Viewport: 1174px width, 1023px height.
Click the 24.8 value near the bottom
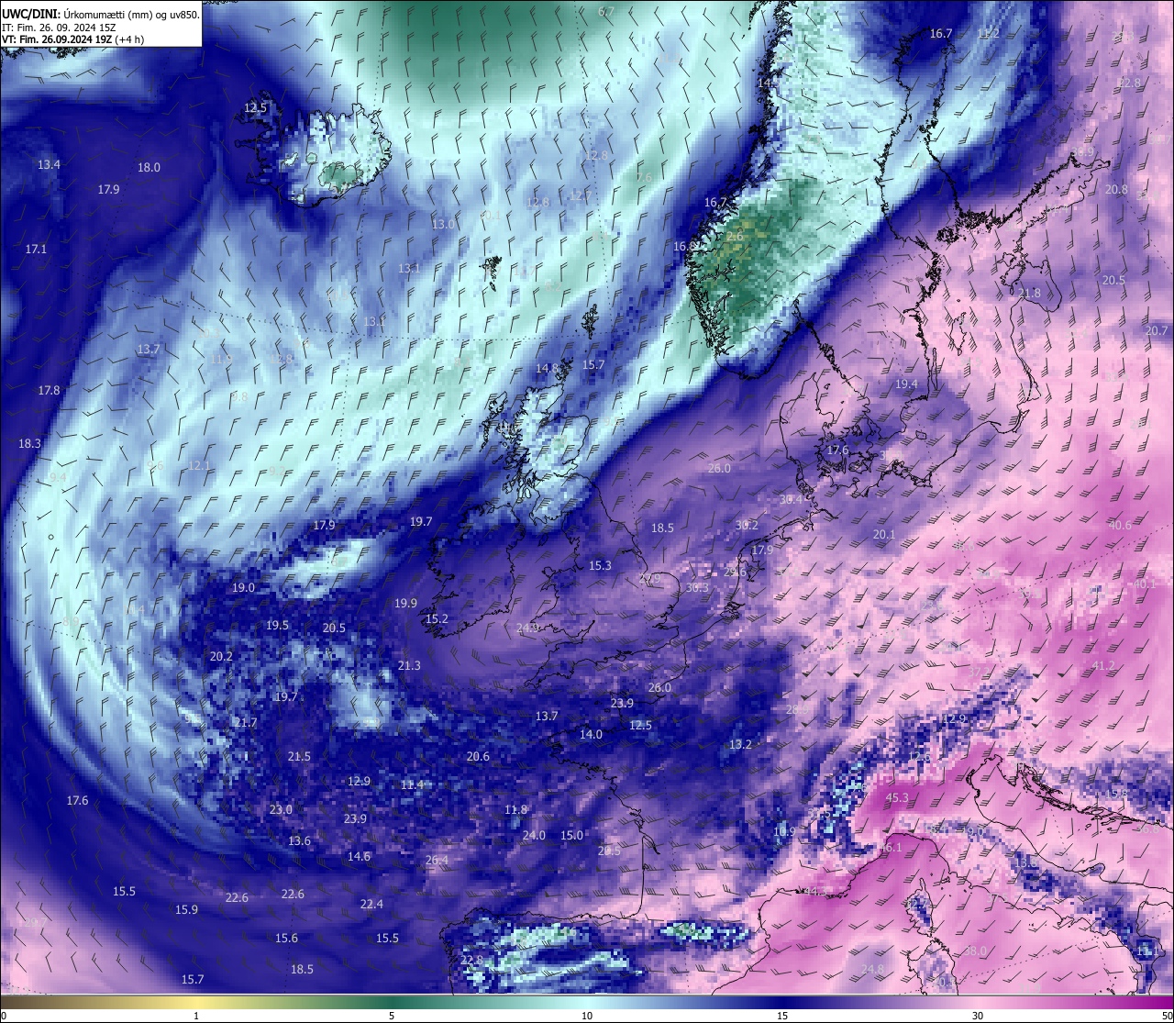[x=872, y=970]
